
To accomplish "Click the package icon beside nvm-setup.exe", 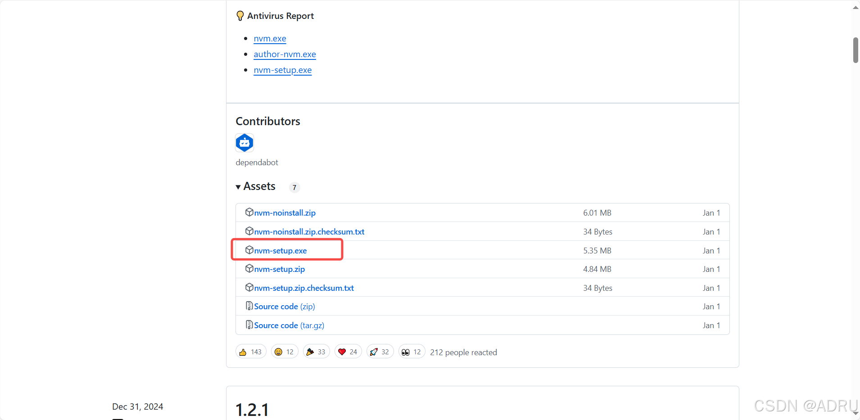I will [249, 250].
